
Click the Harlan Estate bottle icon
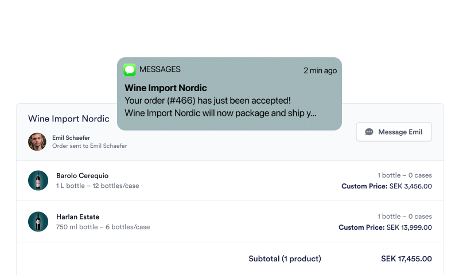pyautogui.click(x=38, y=222)
